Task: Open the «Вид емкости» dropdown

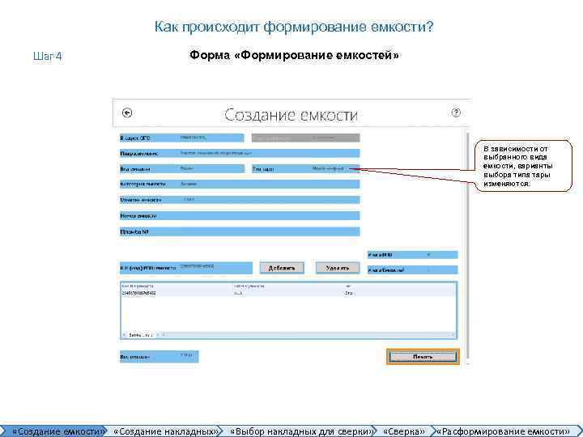Action: [182, 168]
